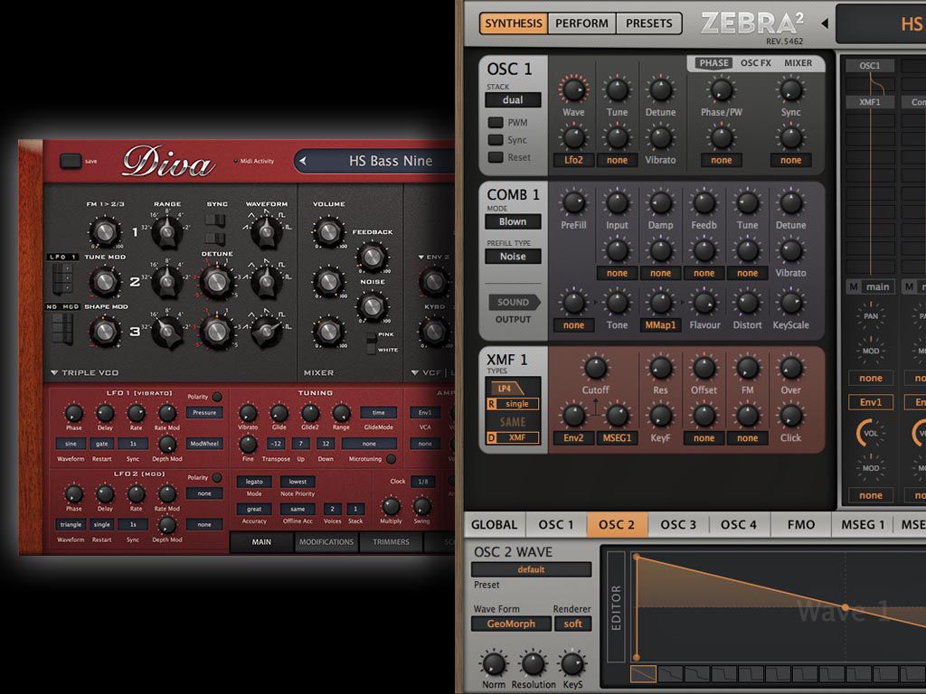Open the COMB 1 mode dropdown showing Blown

pos(513,221)
